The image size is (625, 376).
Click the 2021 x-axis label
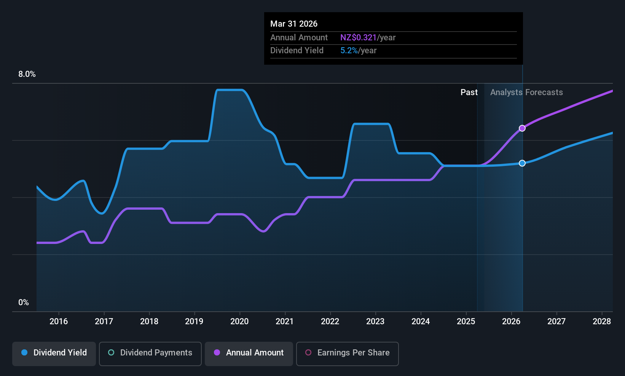(285, 322)
